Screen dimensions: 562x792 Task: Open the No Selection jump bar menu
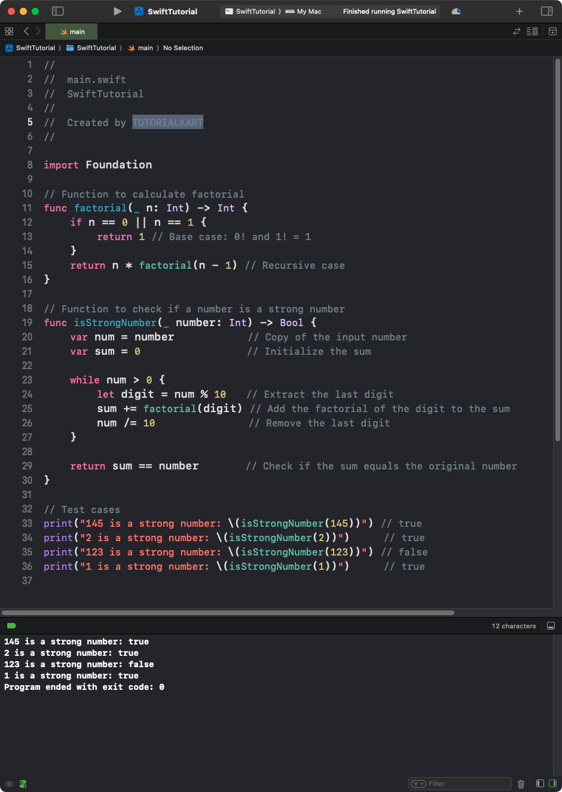pos(183,48)
